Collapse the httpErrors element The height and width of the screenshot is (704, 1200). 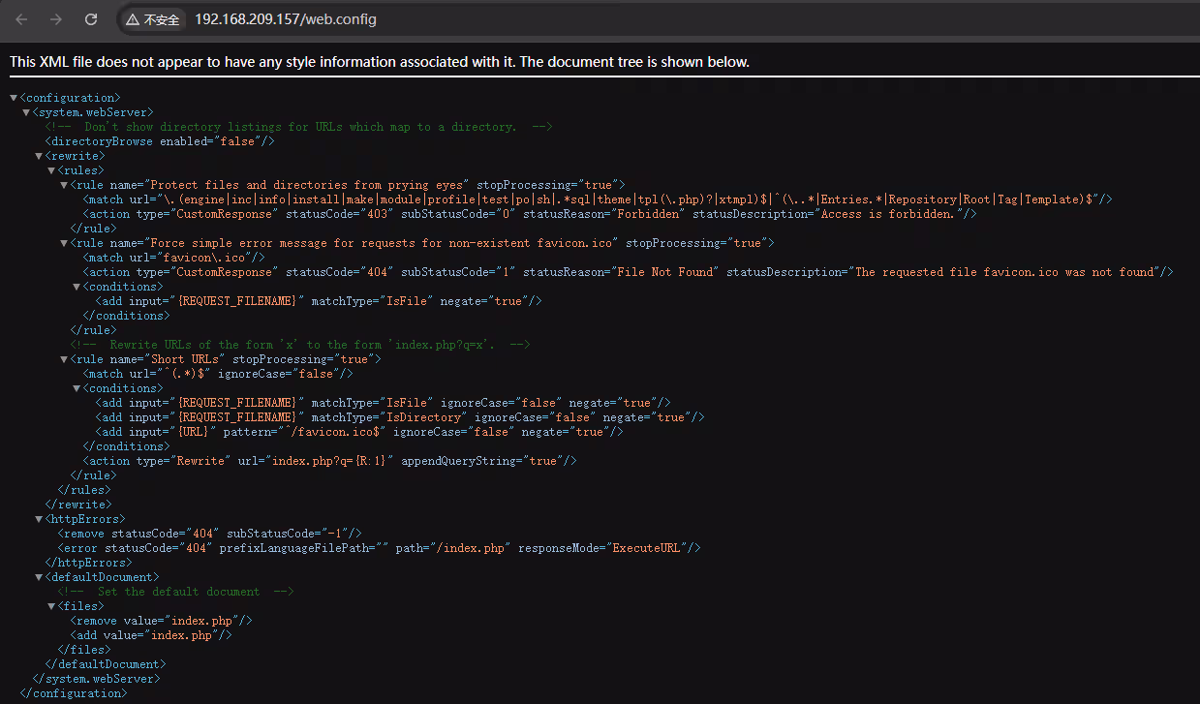coord(39,519)
